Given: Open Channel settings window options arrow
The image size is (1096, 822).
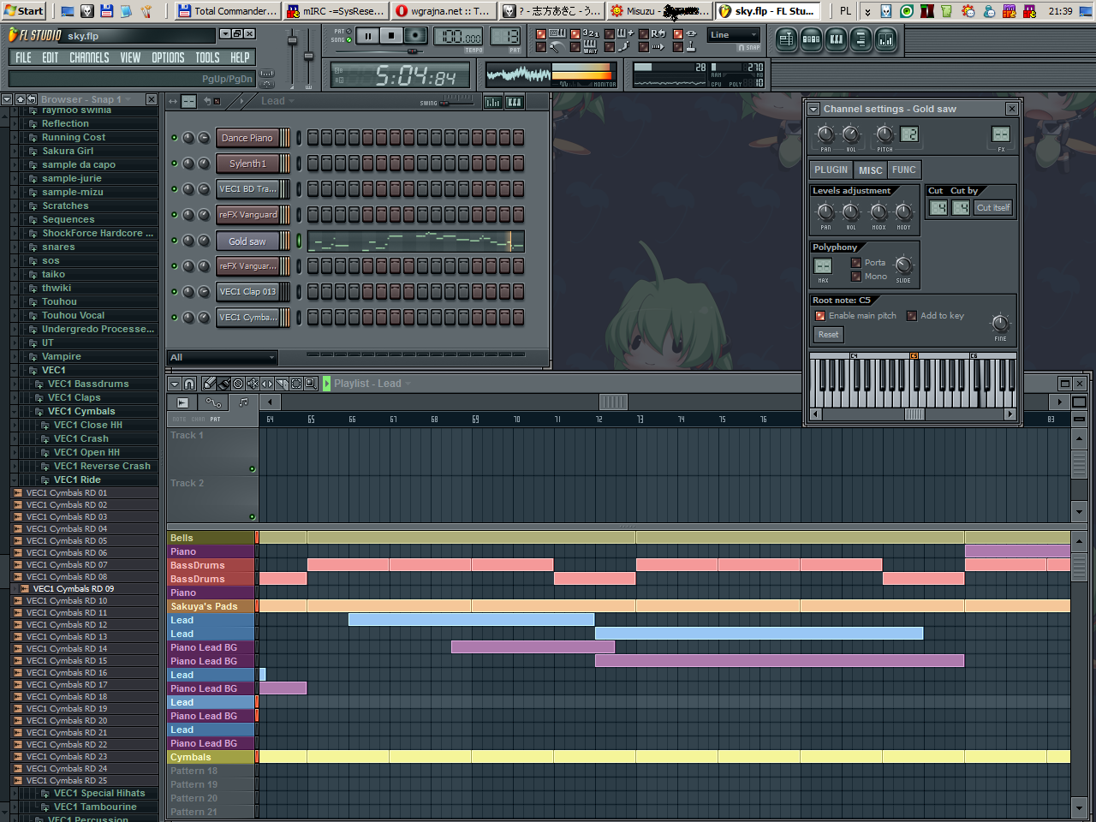Looking at the screenshot, I should 813,110.
